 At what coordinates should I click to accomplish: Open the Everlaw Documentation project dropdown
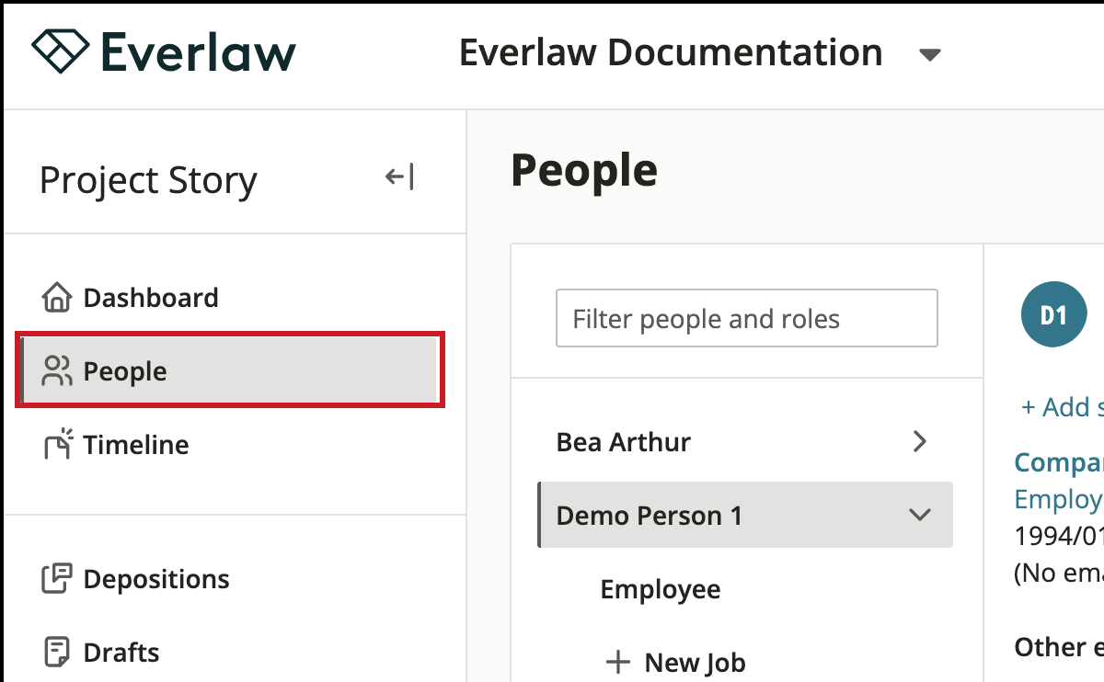930,54
